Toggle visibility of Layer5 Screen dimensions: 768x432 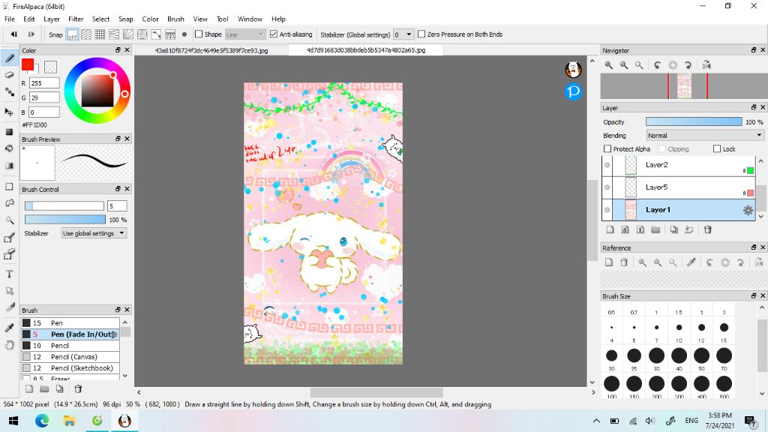coord(607,187)
